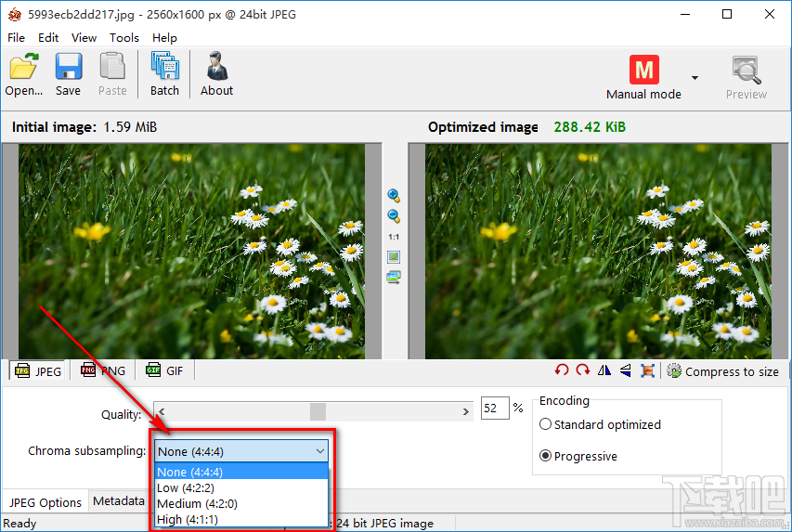The height and width of the screenshot is (532, 792).
Task: Open the File menu
Action: (x=16, y=38)
